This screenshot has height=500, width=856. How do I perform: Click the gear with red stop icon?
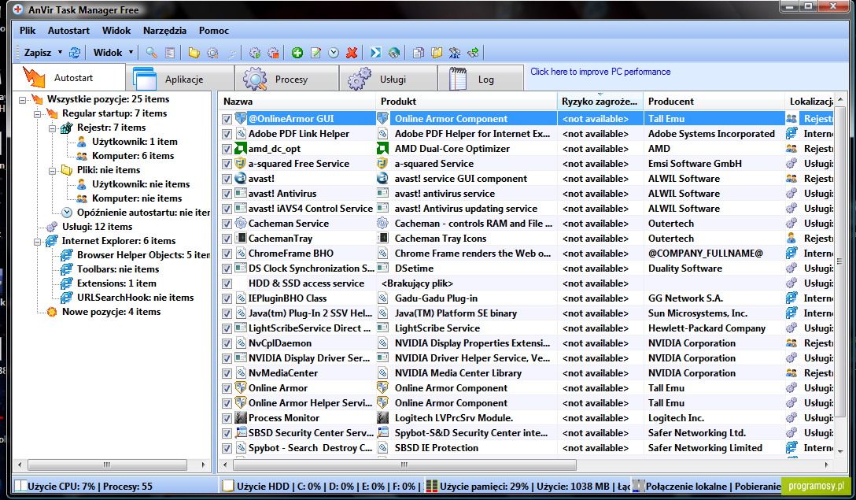click(x=273, y=53)
